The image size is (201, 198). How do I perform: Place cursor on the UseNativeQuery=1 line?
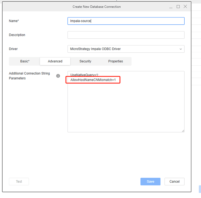[84, 75]
